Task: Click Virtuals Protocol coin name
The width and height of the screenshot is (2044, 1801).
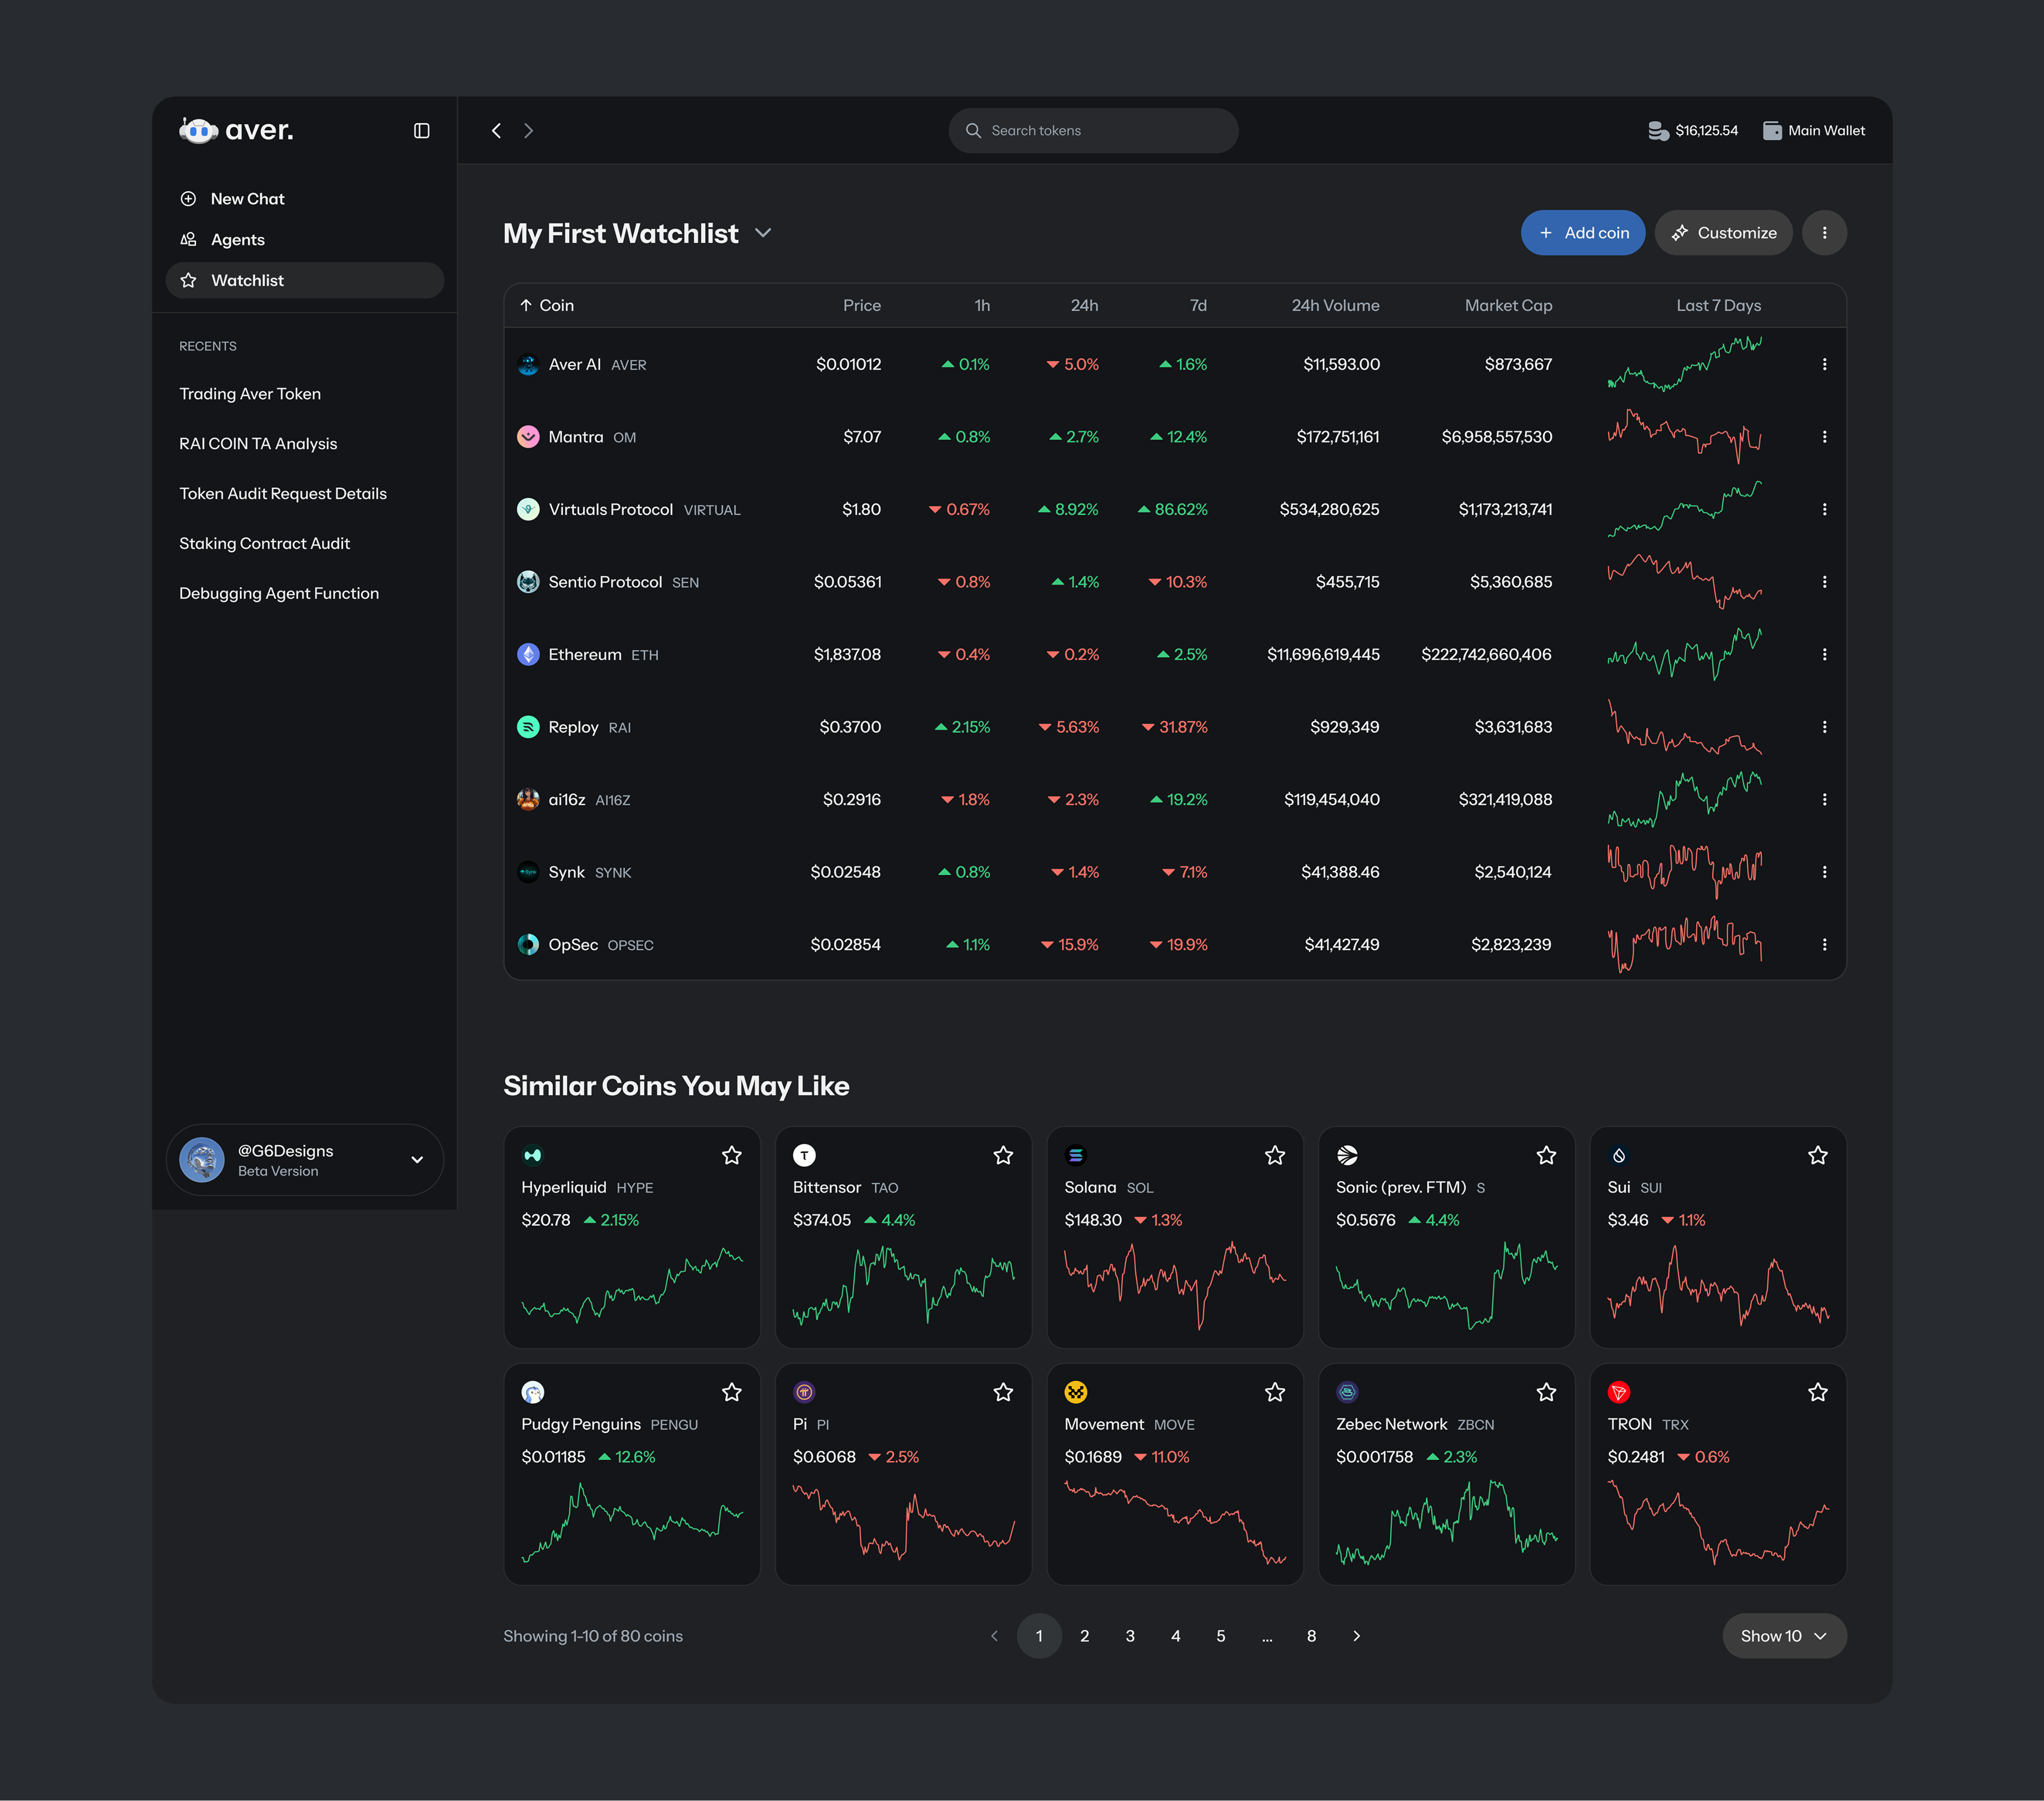Action: coord(610,510)
